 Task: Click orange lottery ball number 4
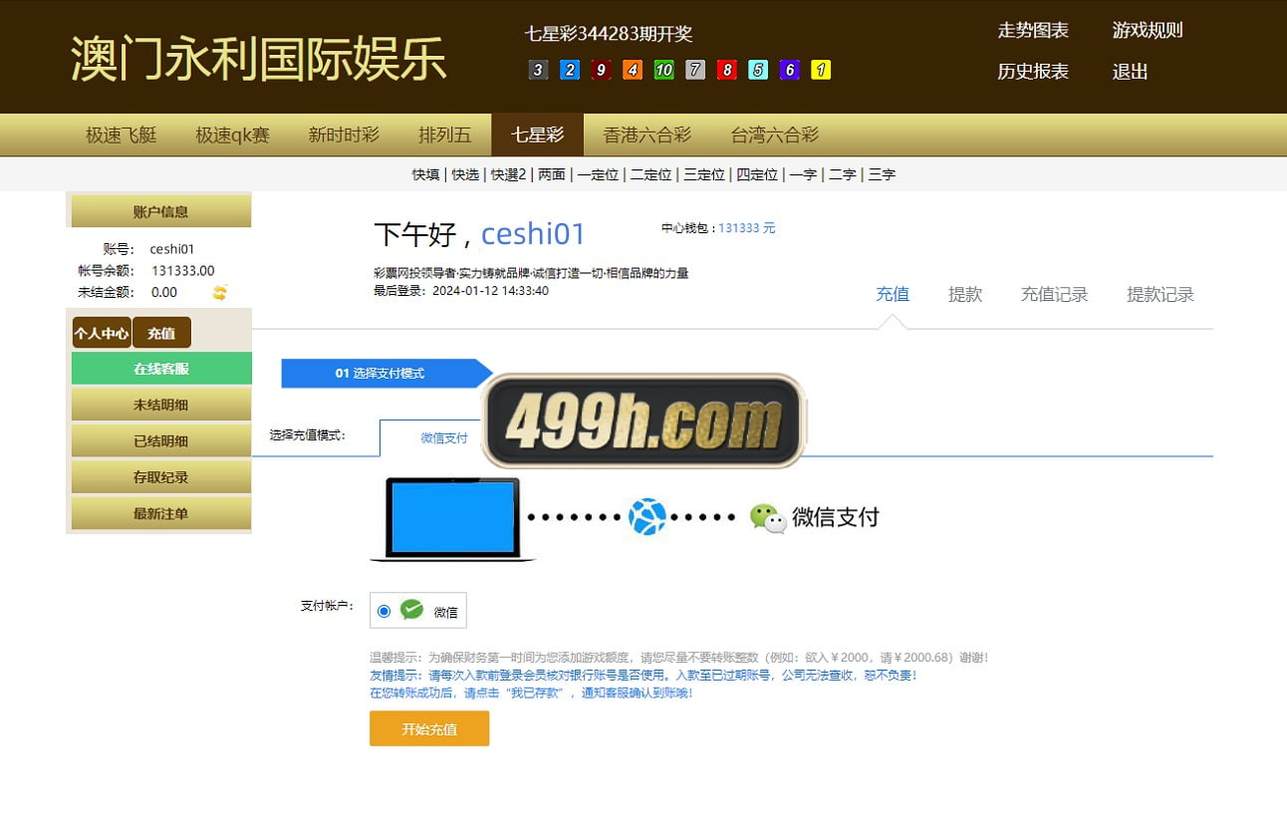pyautogui.click(x=633, y=70)
